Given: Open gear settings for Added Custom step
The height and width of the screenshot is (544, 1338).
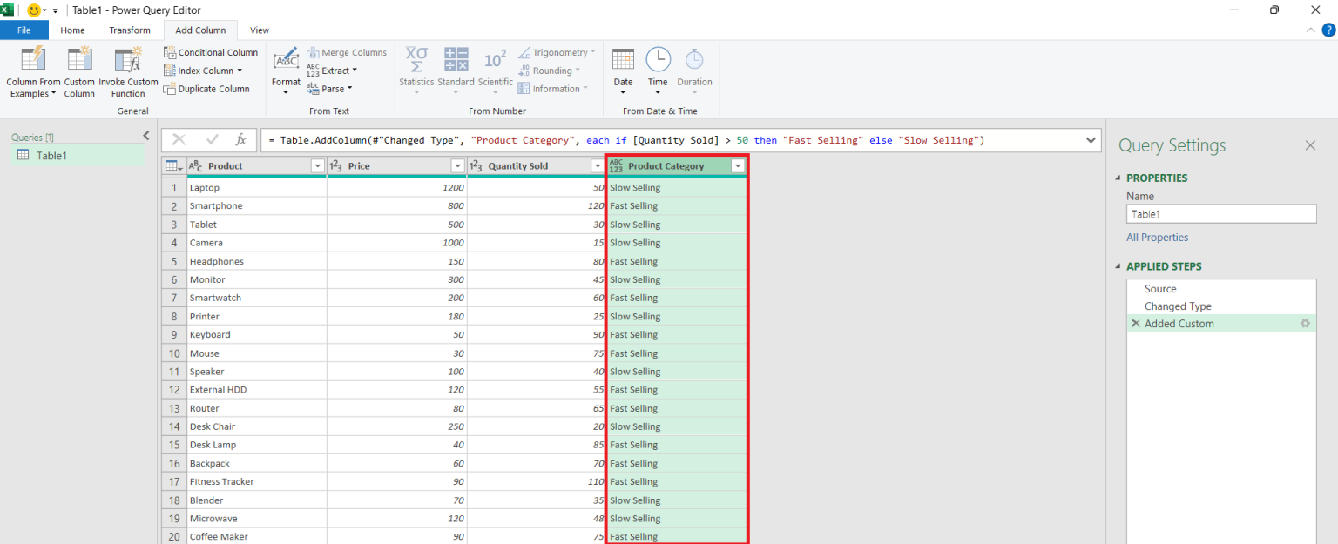Looking at the screenshot, I should 1305,324.
